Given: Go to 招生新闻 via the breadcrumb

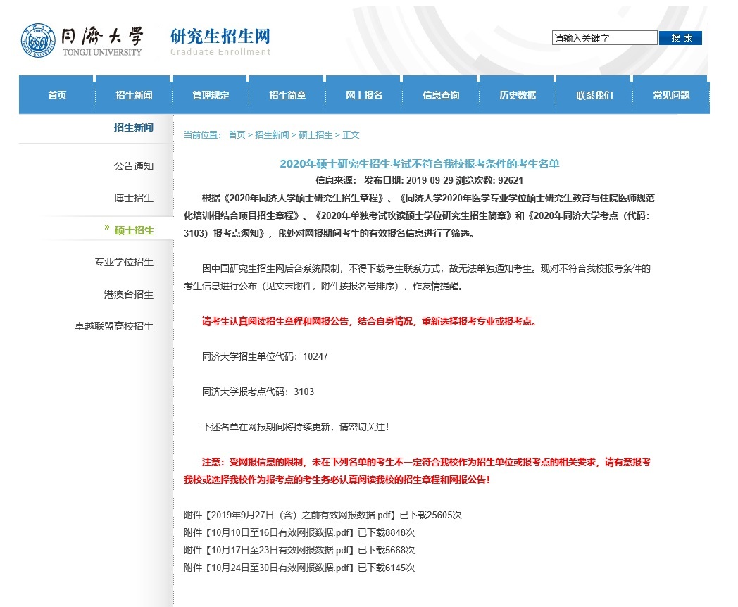Looking at the screenshot, I should [272, 135].
